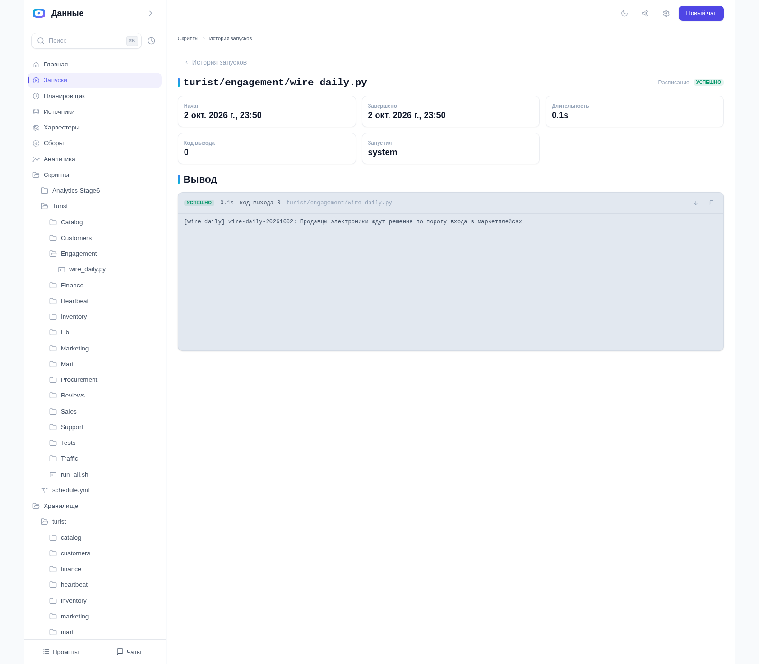The height and width of the screenshot is (664, 759).
Task: Click the Catalog folder icon
Action: point(53,222)
